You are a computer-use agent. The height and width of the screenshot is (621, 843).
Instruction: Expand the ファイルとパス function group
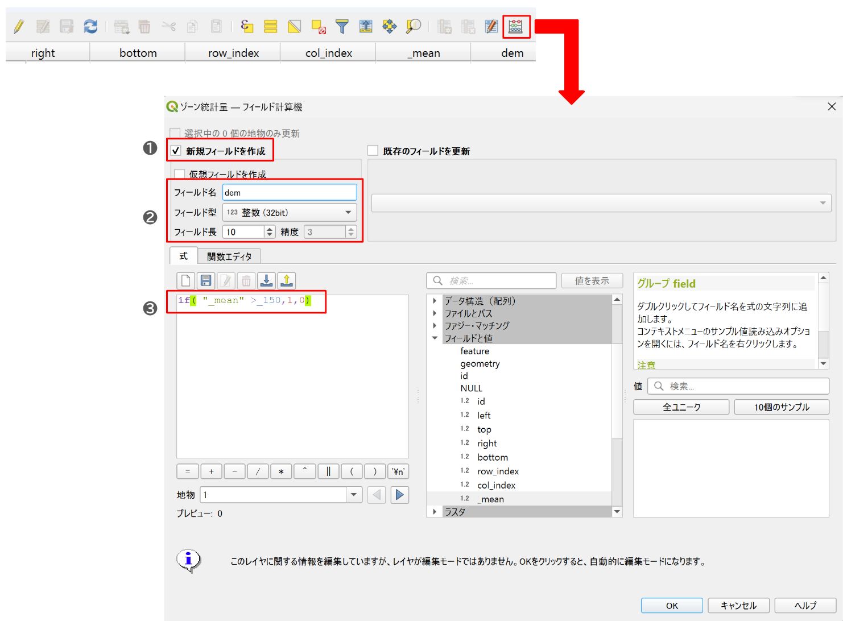pos(435,313)
